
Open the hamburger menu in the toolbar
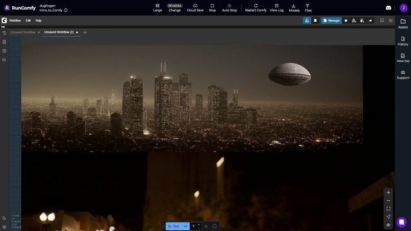[x=390, y=21]
